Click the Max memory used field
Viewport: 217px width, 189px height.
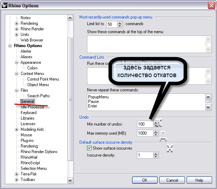pos(145,133)
